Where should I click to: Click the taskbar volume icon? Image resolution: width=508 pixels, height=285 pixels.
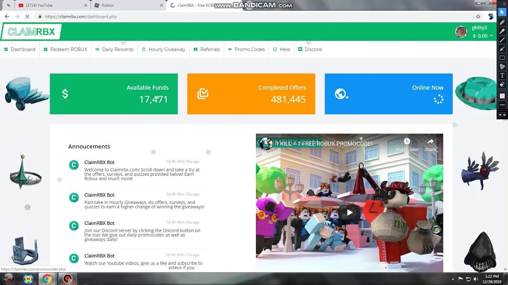[475, 279]
